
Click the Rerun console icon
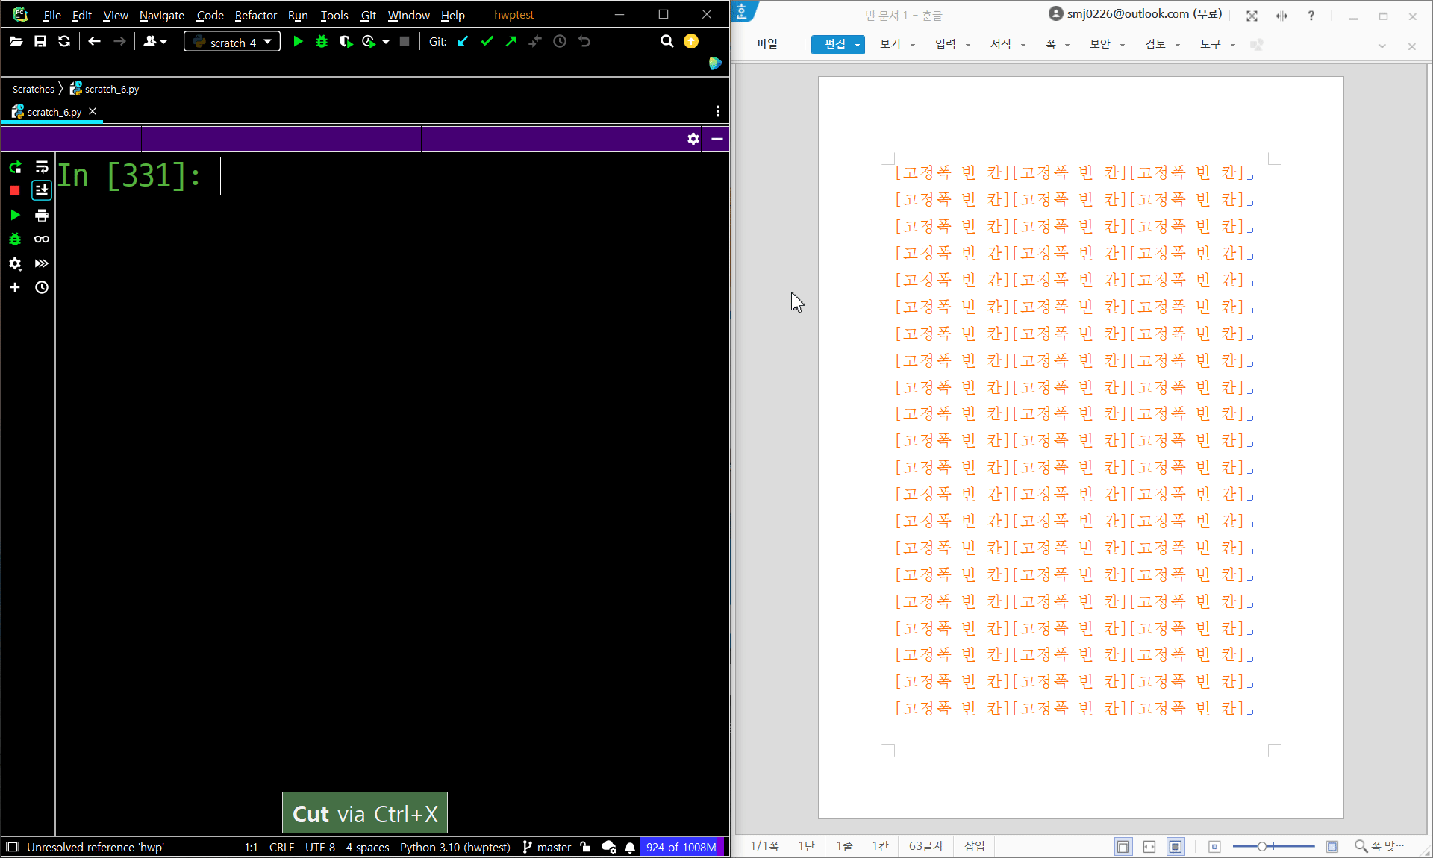coord(15,167)
